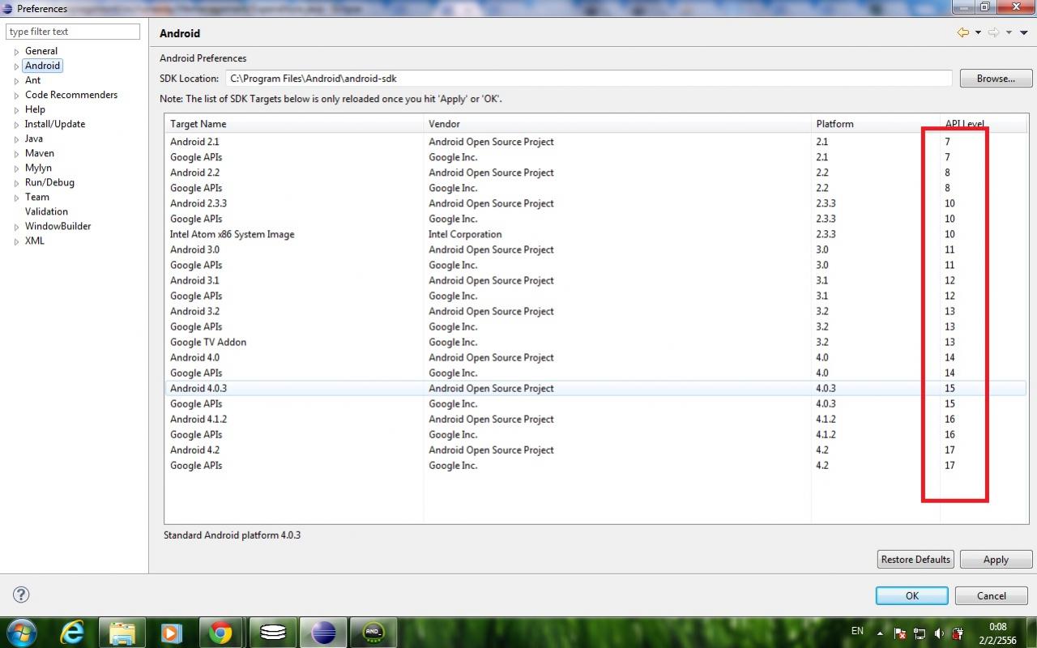Select the Android 2.1 target row
This screenshot has height=648, width=1037.
[595, 142]
